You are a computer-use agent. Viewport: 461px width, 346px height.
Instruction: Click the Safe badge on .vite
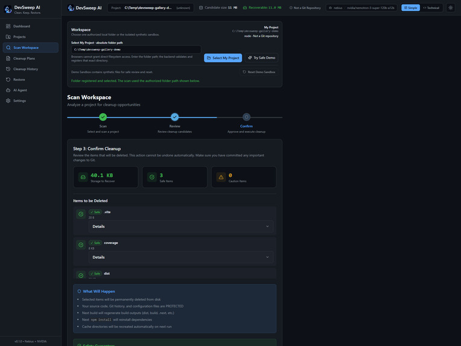click(95, 212)
